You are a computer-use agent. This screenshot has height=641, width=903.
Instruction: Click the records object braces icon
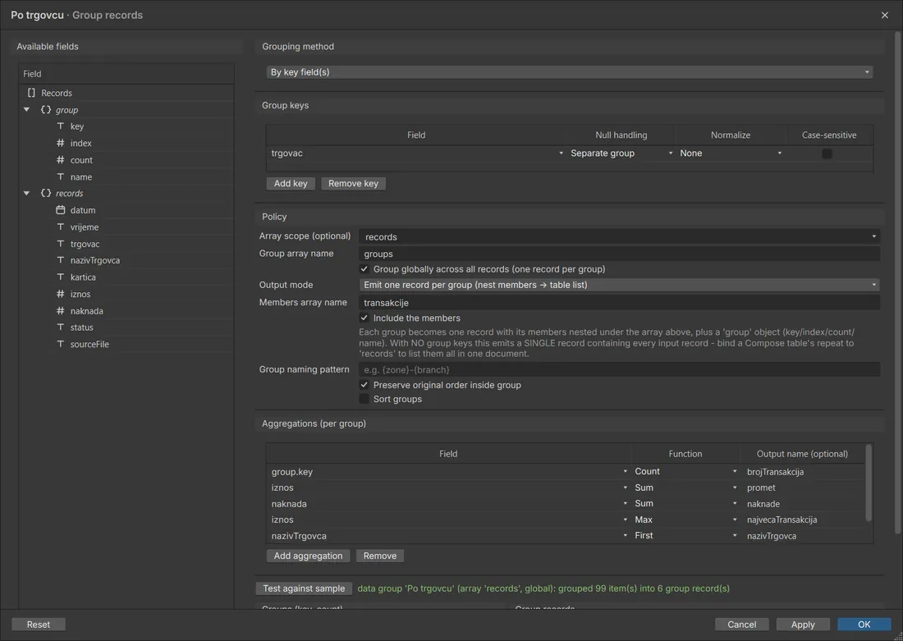(x=45, y=193)
